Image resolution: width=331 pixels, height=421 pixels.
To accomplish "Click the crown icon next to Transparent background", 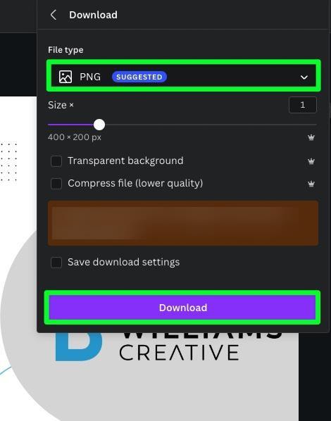I will [311, 161].
